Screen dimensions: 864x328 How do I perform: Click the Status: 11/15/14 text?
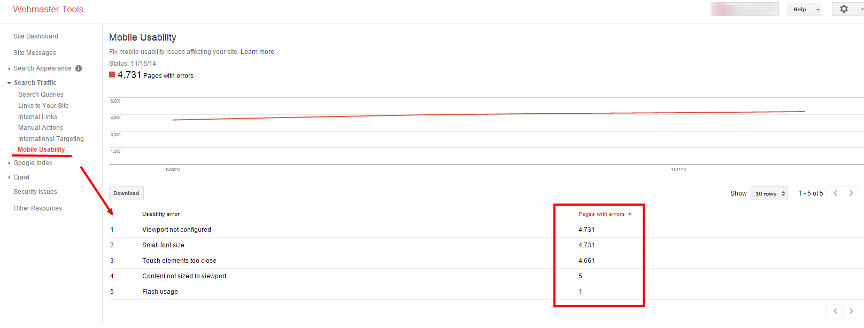tap(133, 64)
